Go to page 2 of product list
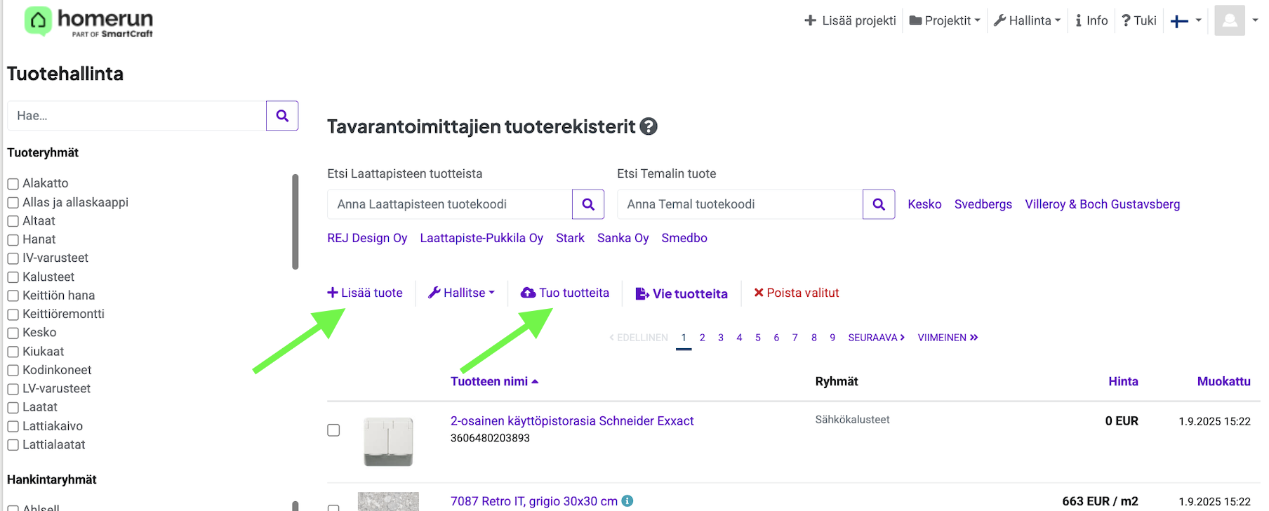1269x511 pixels. tap(702, 338)
